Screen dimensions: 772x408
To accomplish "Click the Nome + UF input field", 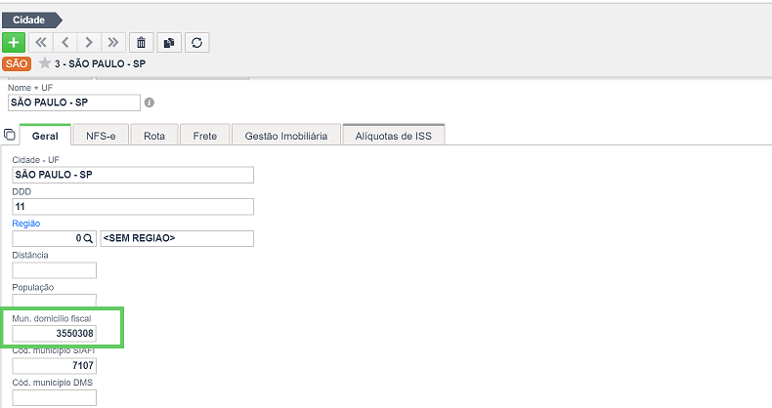I will [74, 102].
